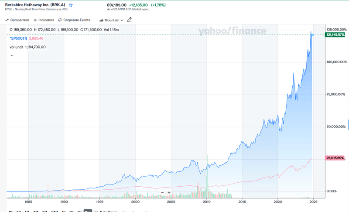Click the tall green volume spike near 2010
Screen dimensions: 349x212
pos(207,176)
